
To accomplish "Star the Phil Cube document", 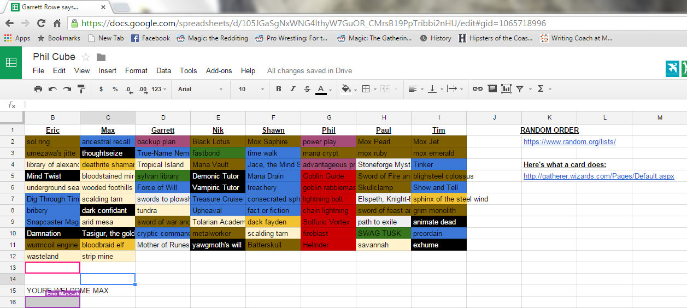I will coord(86,57).
